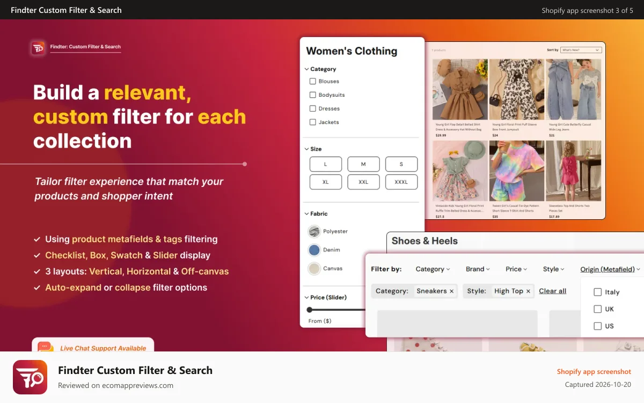The width and height of the screenshot is (644, 403).
Task: Open the Butterfly Casual Wide Leg Jeans thumbnail
Action: (x=573, y=89)
